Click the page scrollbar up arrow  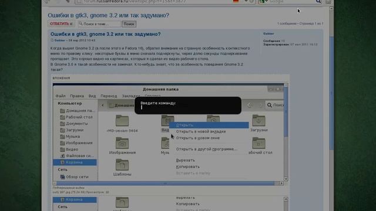[x=331, y=9]
